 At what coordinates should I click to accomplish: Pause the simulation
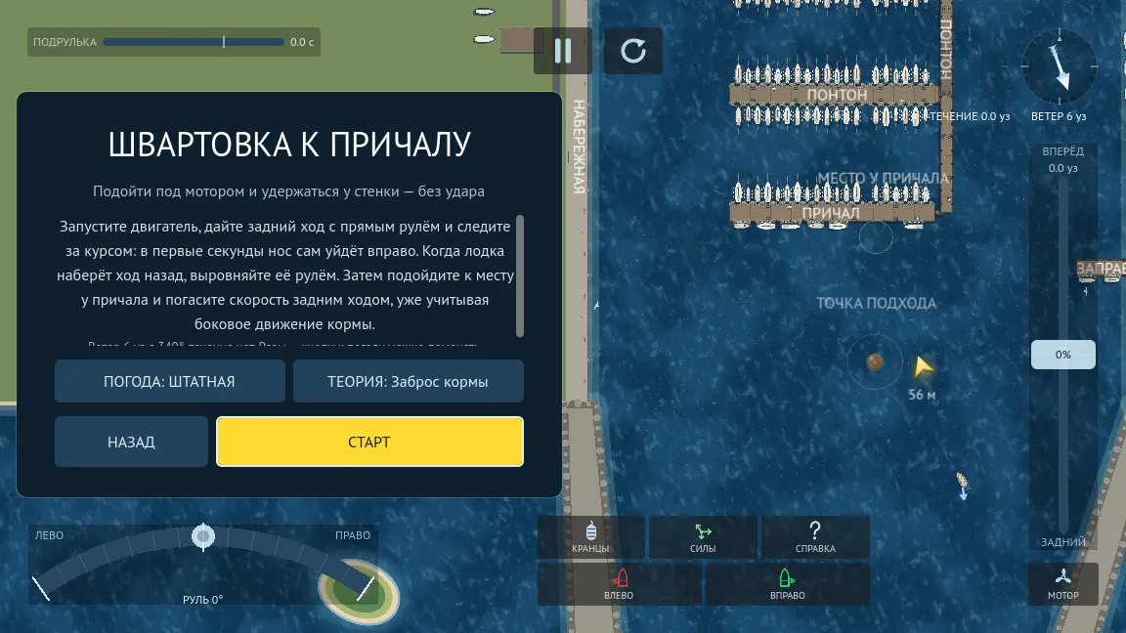click(x=562, y=50)
